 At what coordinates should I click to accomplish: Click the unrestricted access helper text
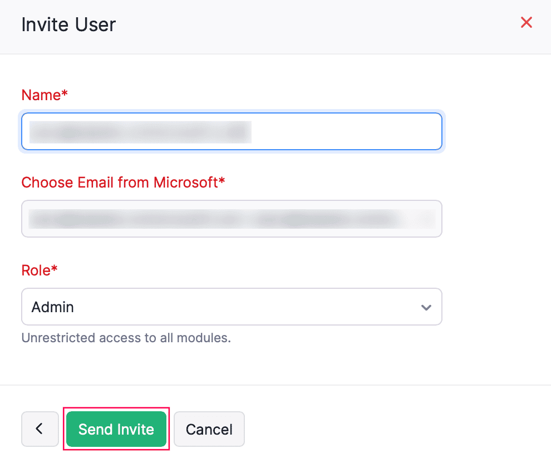(126, 338)
